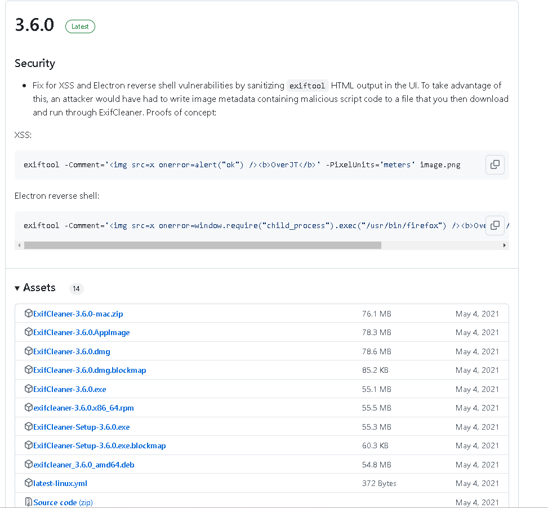548x508 pixels.
Task: Click package icon beside latest-linux.yml
Action: 29,483
